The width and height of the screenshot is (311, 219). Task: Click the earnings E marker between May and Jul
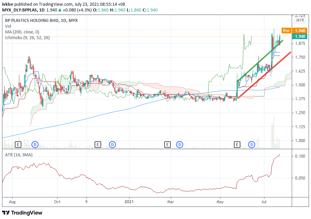click(237, 145)
